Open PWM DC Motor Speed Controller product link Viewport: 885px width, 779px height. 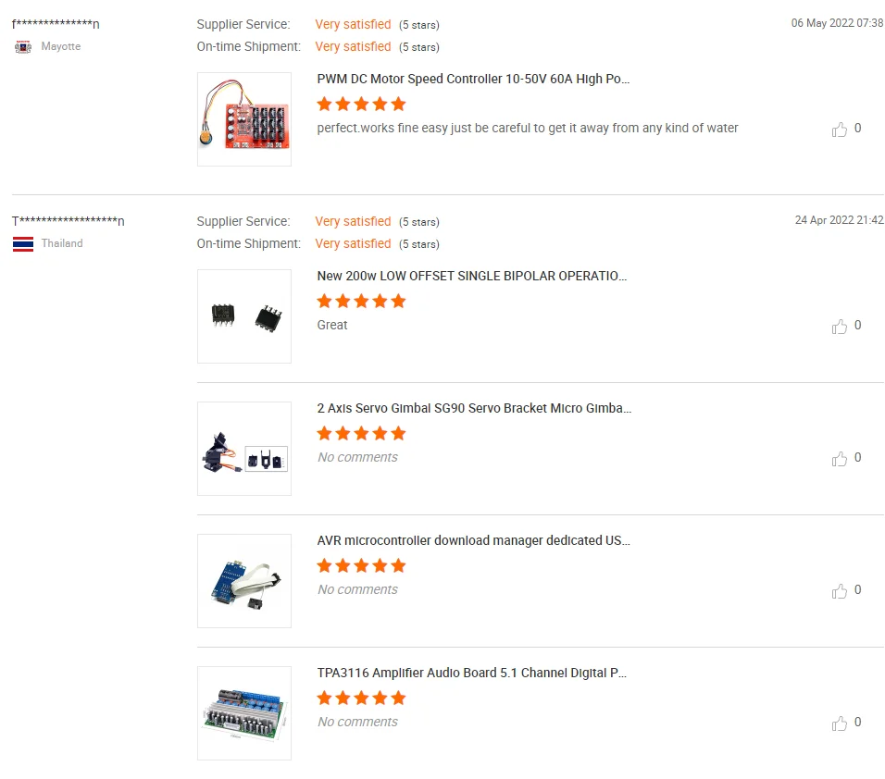[x=473, y=80]
